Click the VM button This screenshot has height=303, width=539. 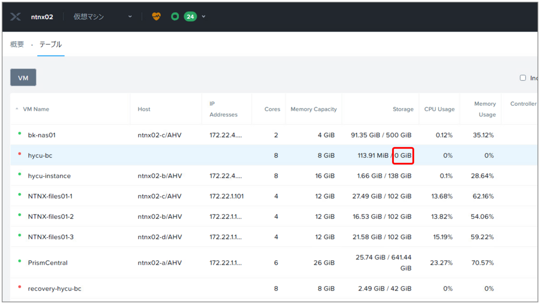(23, 78)
